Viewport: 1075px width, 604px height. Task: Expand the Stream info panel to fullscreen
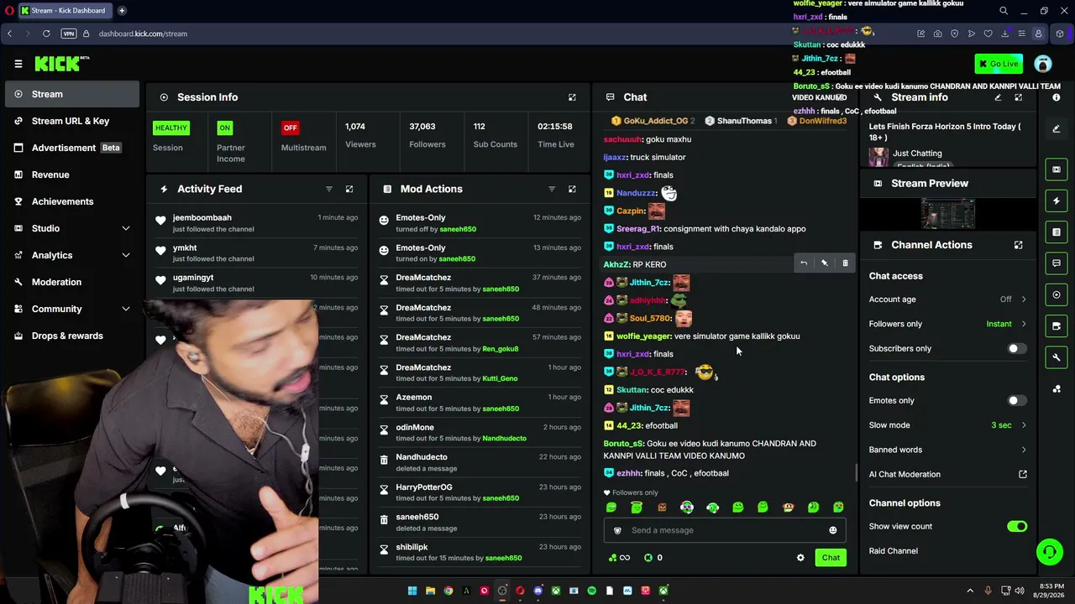pos(1018,97)
